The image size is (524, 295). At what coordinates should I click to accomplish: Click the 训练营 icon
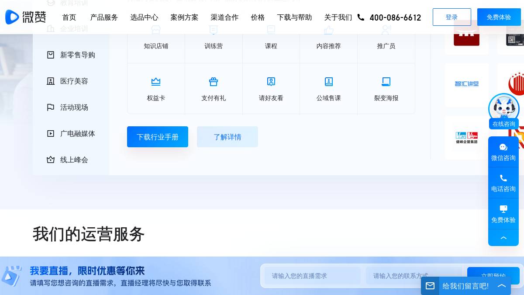pos(214,30)
